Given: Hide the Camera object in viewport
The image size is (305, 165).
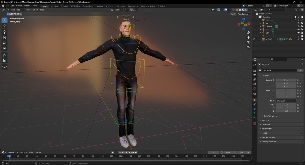Looking at the screenshot, I should tap(298, 26).
